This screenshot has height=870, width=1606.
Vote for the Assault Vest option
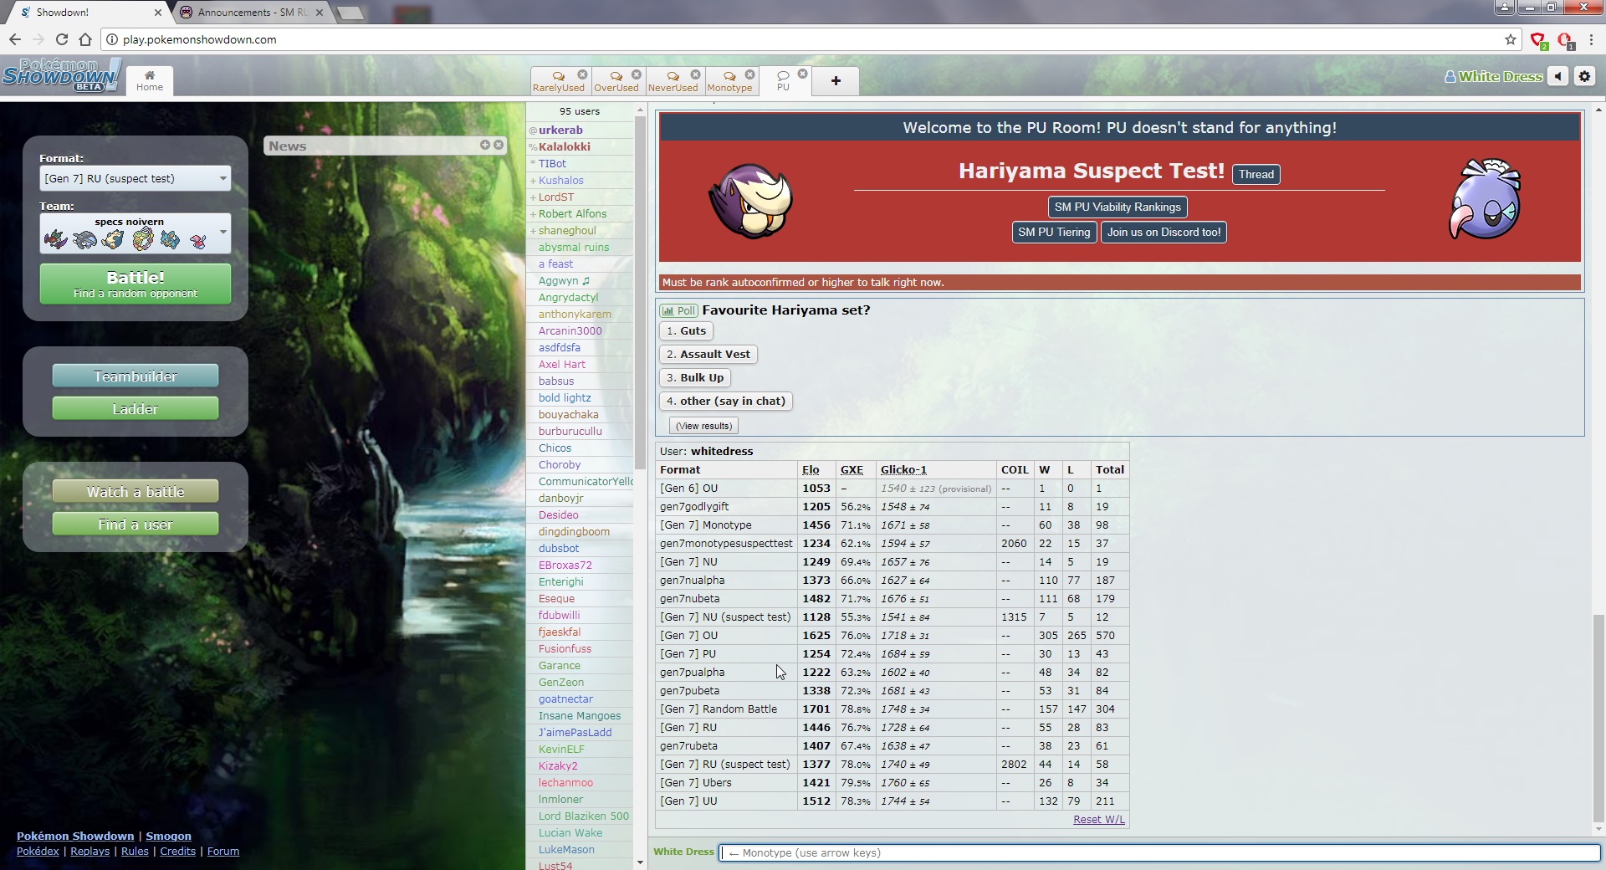tap(708, 355)
